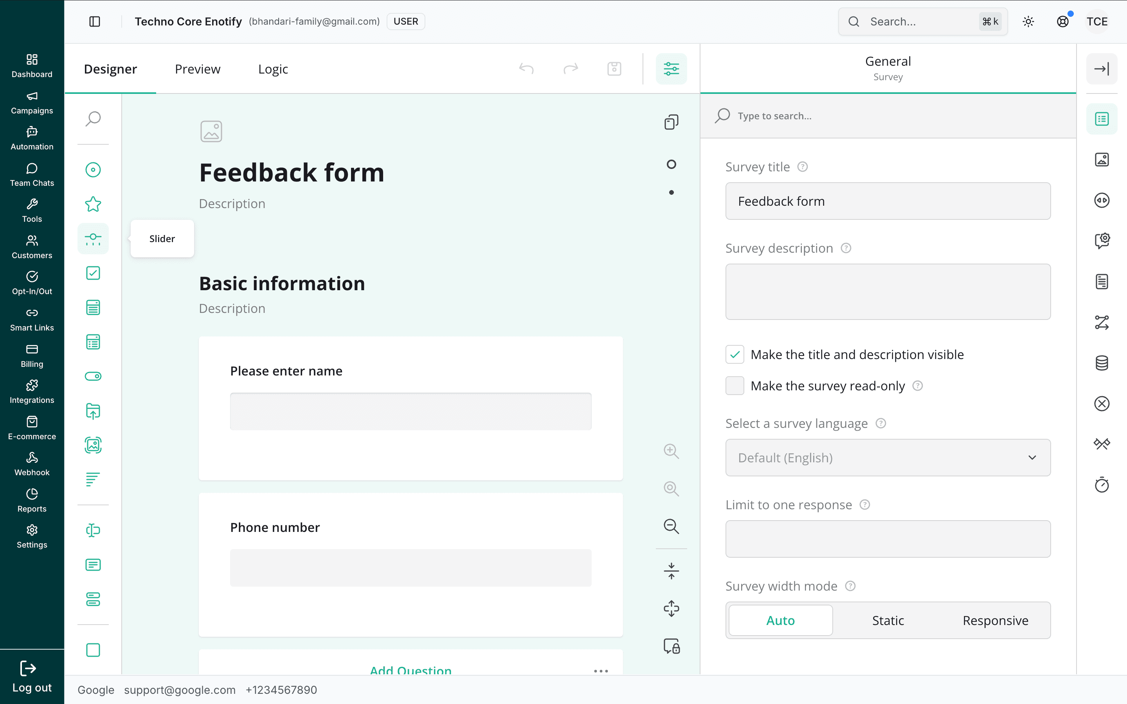Open the survey language dropdown

tap(888, 457)
